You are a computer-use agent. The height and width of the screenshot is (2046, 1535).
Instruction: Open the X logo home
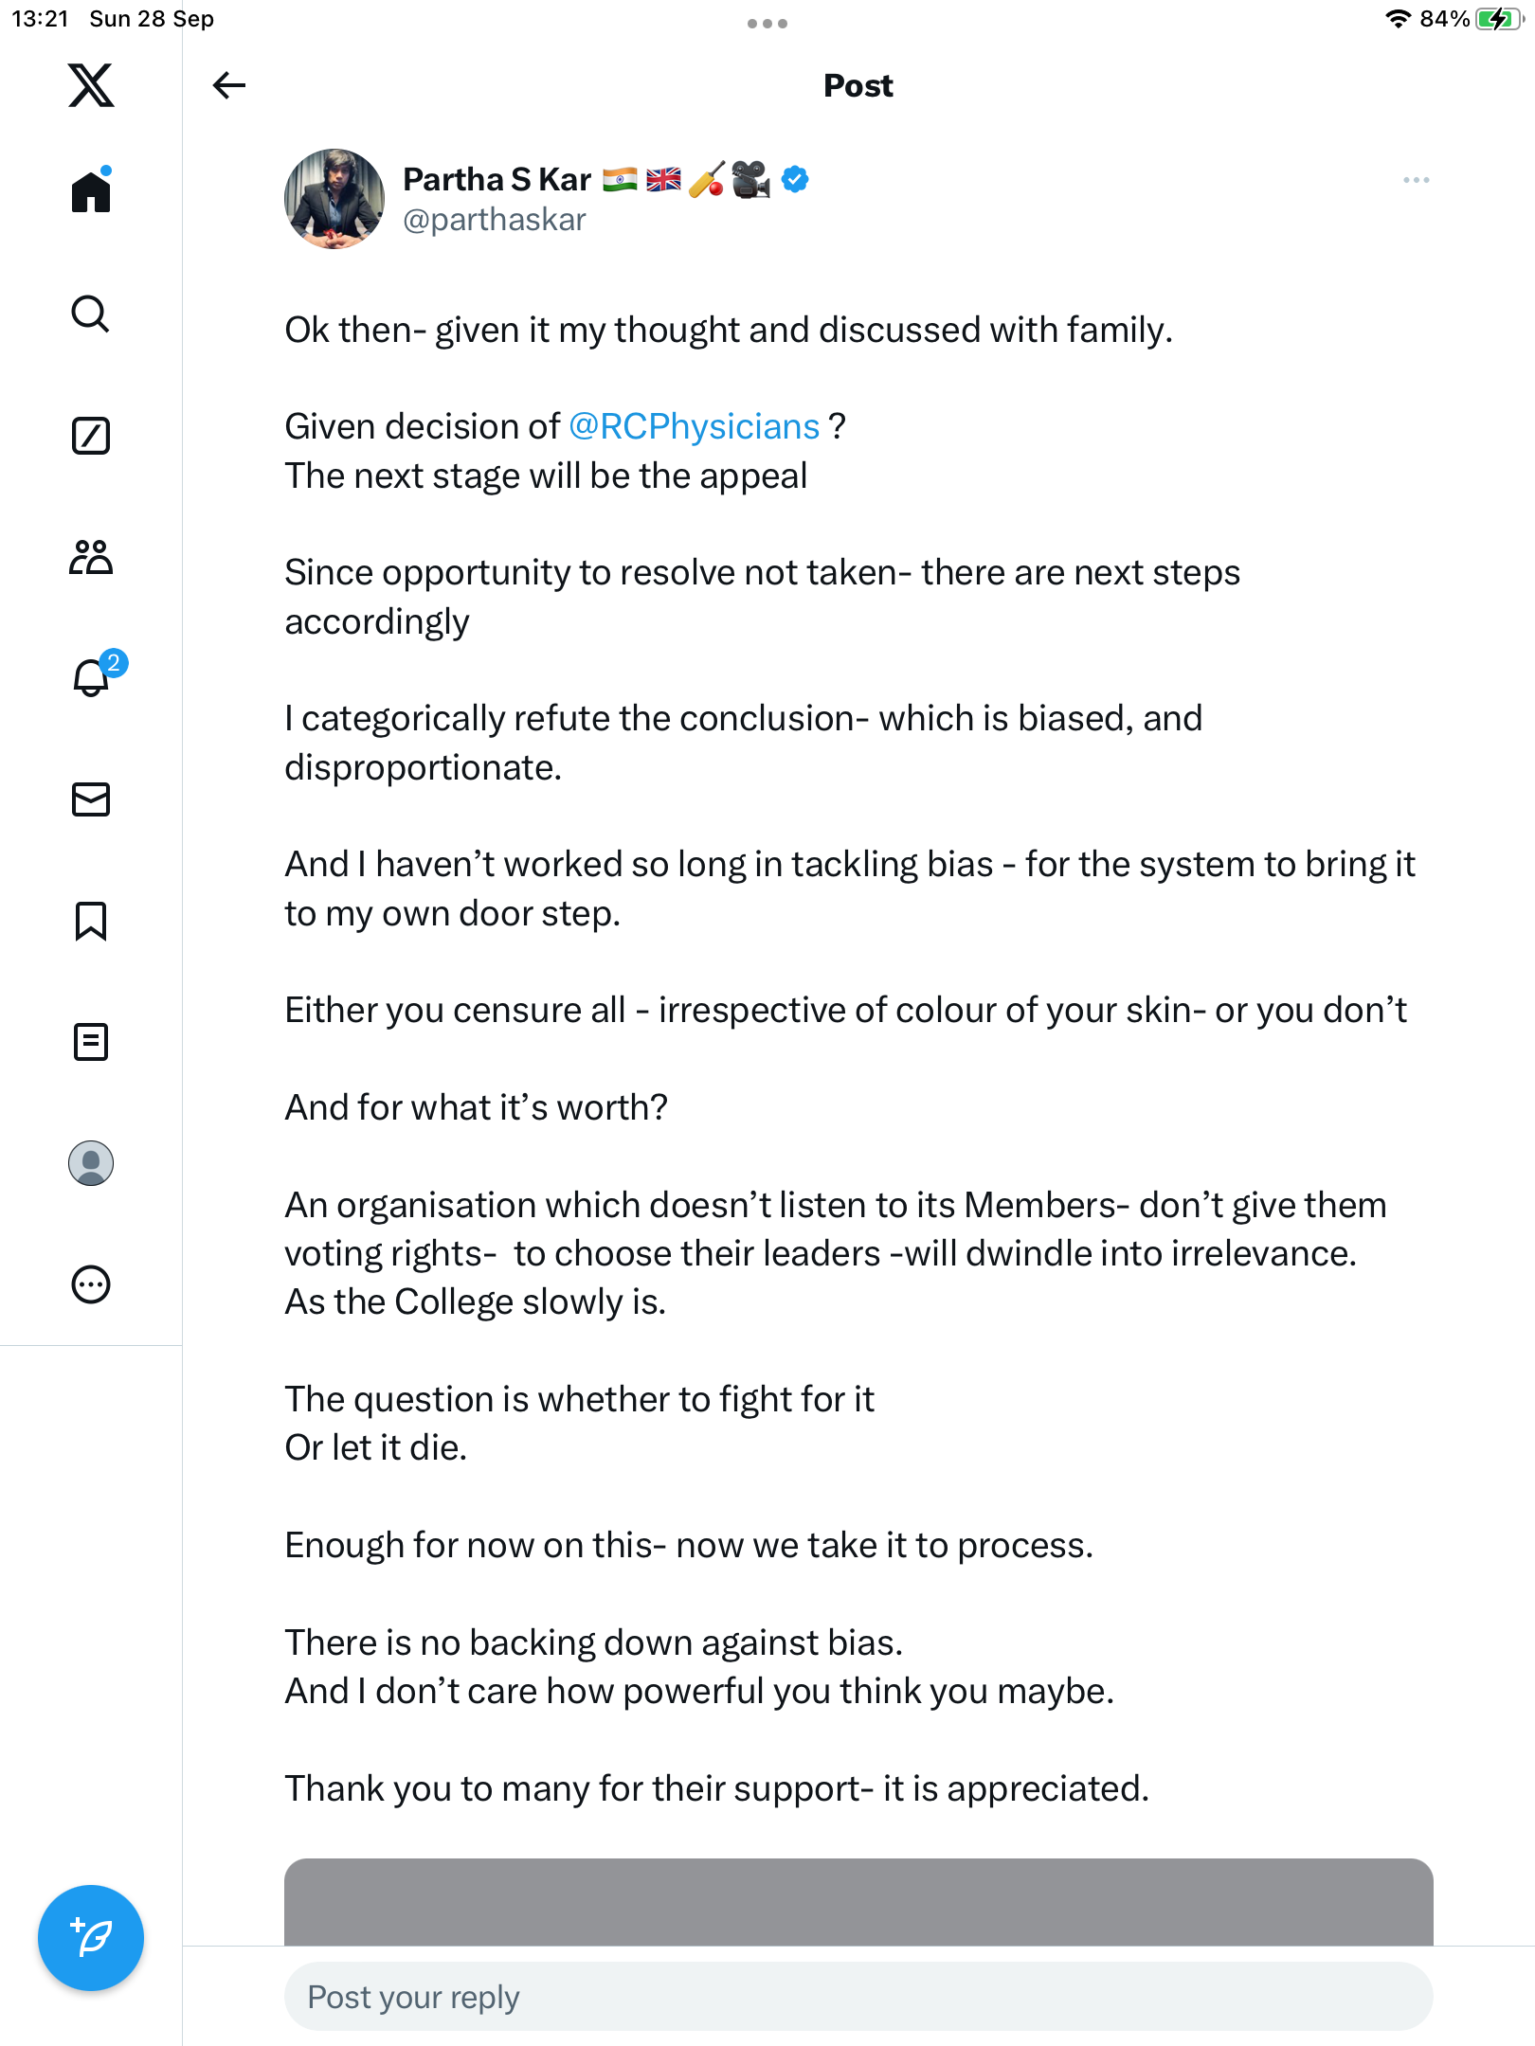click(x=91, y=85)
